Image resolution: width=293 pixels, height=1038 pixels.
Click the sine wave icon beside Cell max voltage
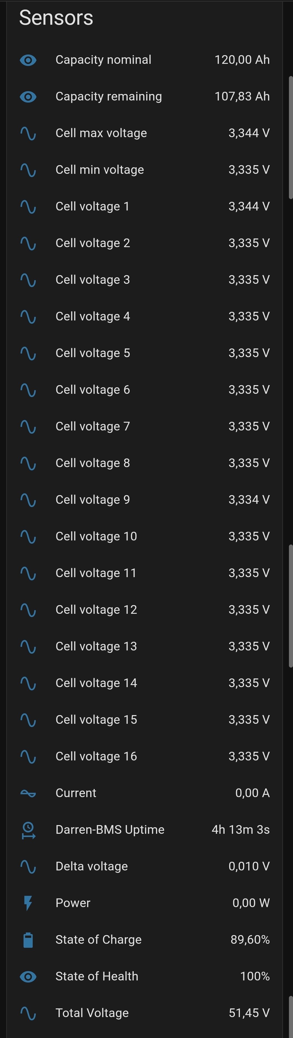coord(28,134)
